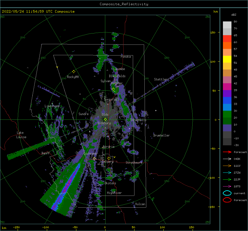Click the Calgary city label
248x231 pixels.
coord(107,162)
